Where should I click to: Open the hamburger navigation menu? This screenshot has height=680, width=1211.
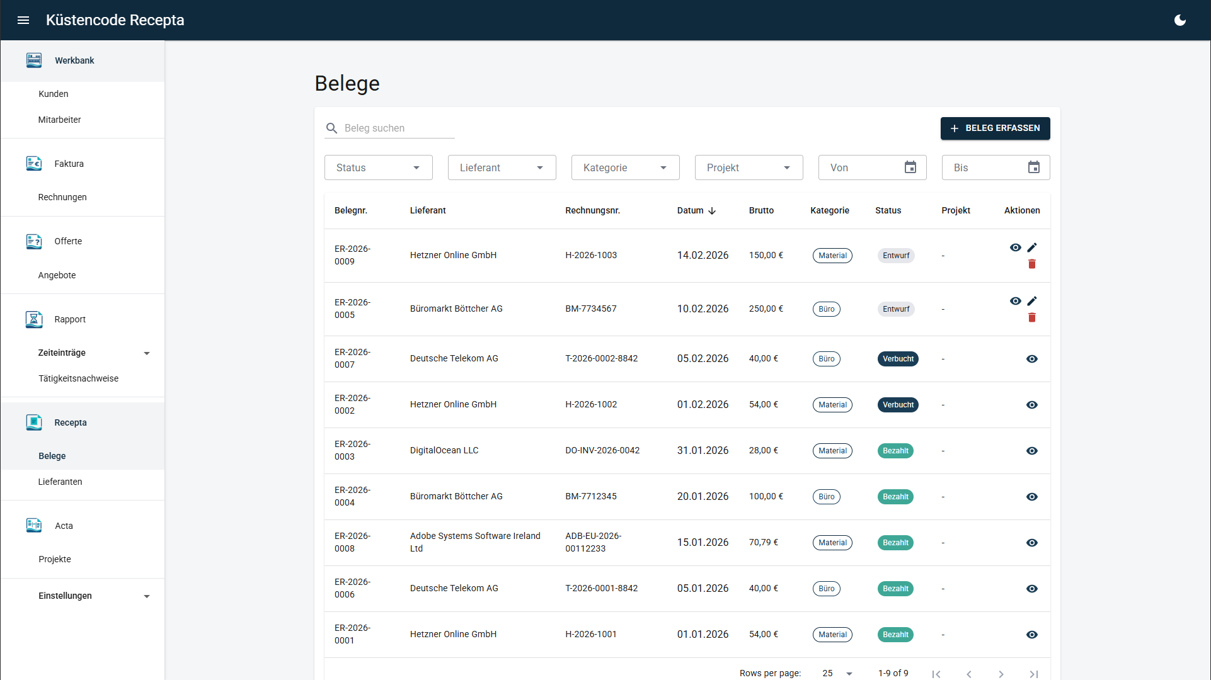[x=23, y=20]
